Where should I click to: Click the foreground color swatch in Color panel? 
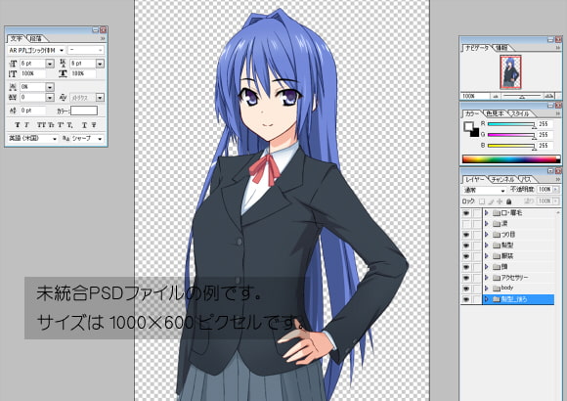(x=468, y=126)
